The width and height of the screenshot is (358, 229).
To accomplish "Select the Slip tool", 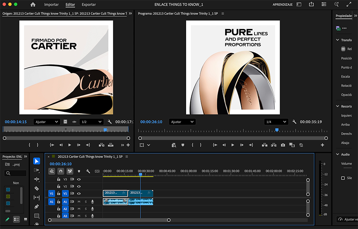I will click(37, 198).
